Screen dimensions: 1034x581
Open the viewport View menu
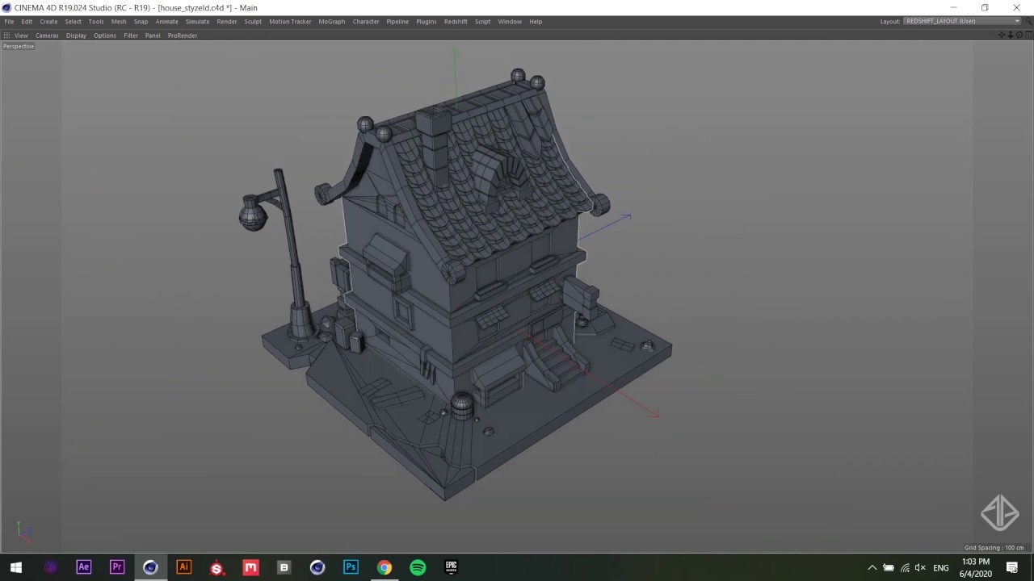21,36
